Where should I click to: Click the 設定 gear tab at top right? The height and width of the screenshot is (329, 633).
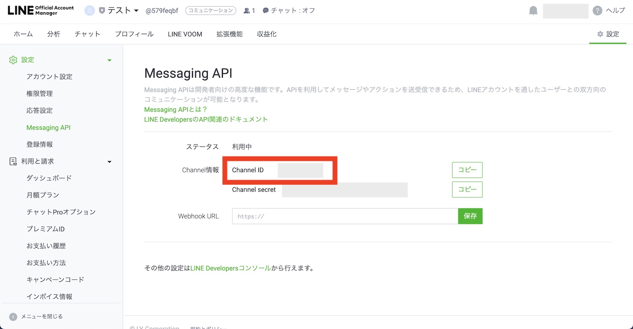click(608, 34)
